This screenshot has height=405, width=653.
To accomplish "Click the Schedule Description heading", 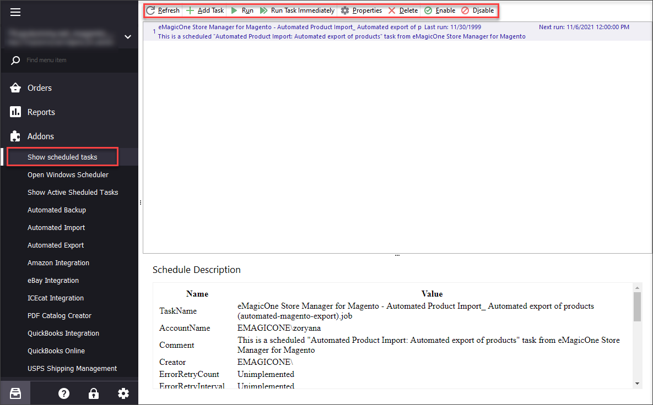I will pyautogui.click(x=197, y=270).
